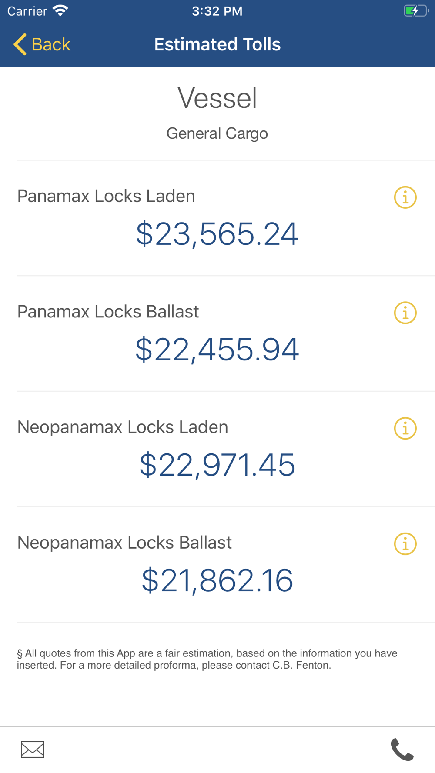Tap the phone call icon
The image size is (435, 773).
tap(402, 749)
